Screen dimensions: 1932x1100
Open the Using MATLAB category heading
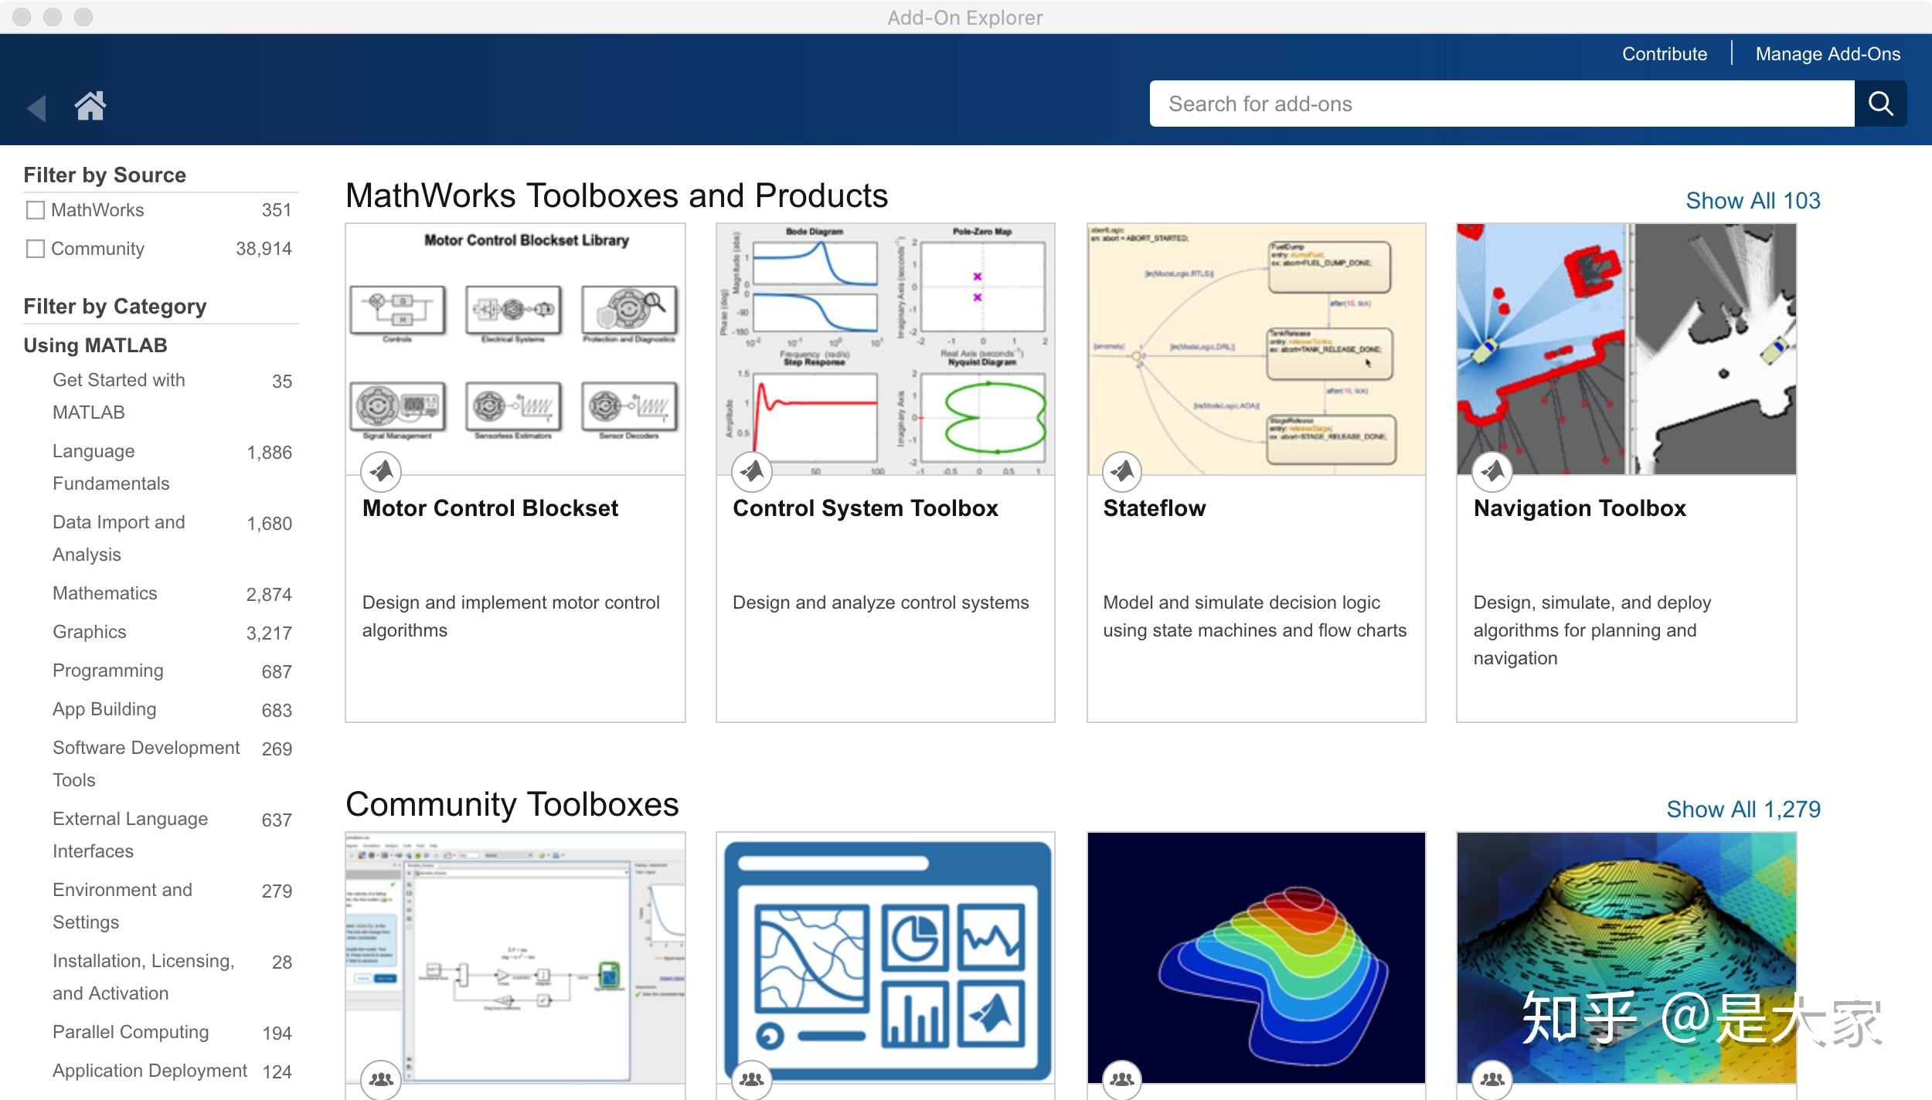coord(95,345)
